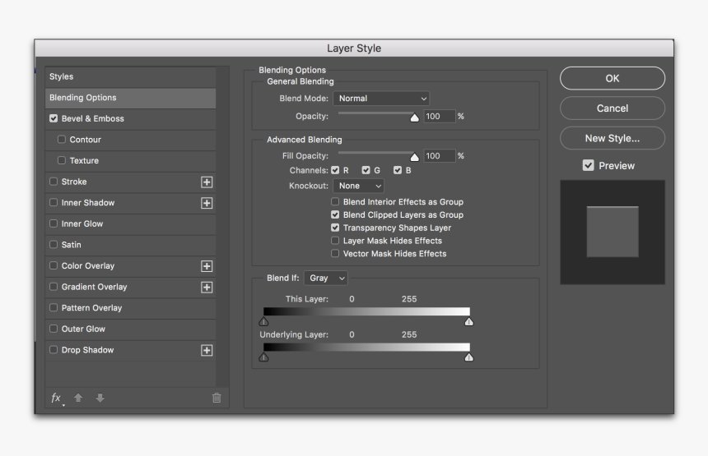Enable the Color Overlay checkbox
The image size is (708, 456).
coord(54,265)
